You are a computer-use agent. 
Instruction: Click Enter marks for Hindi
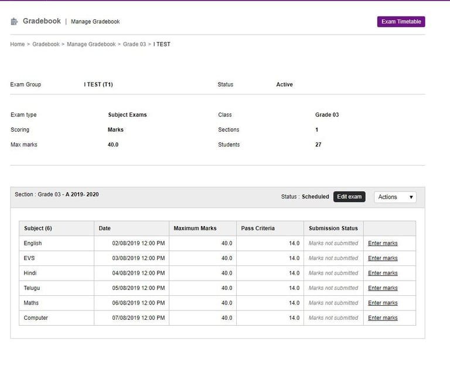383,273
